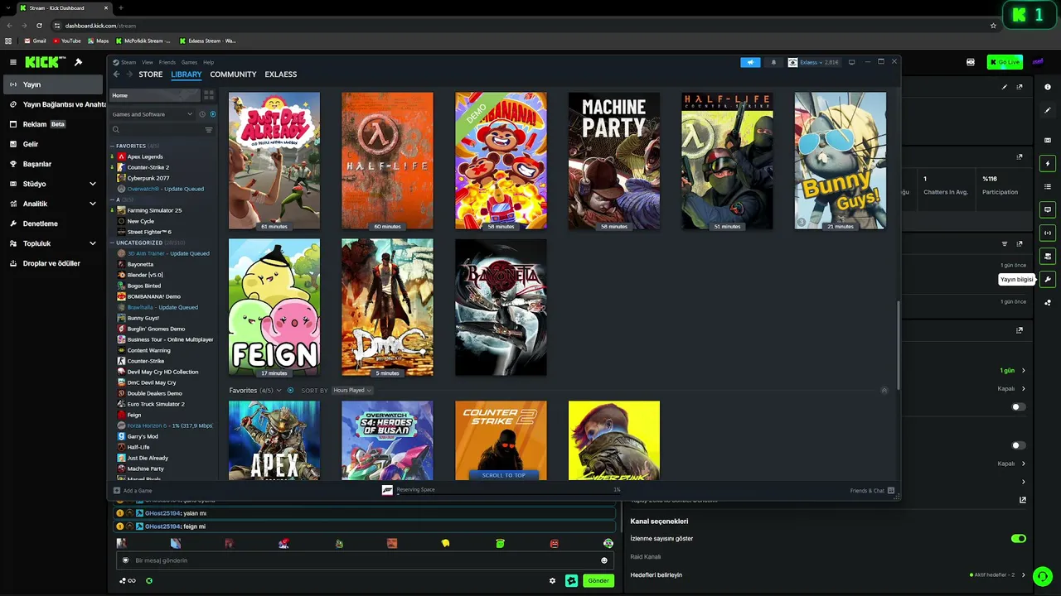Click the pencil edit icon in right rail
The image size is (1061, 596).
tap(1048, 110)
